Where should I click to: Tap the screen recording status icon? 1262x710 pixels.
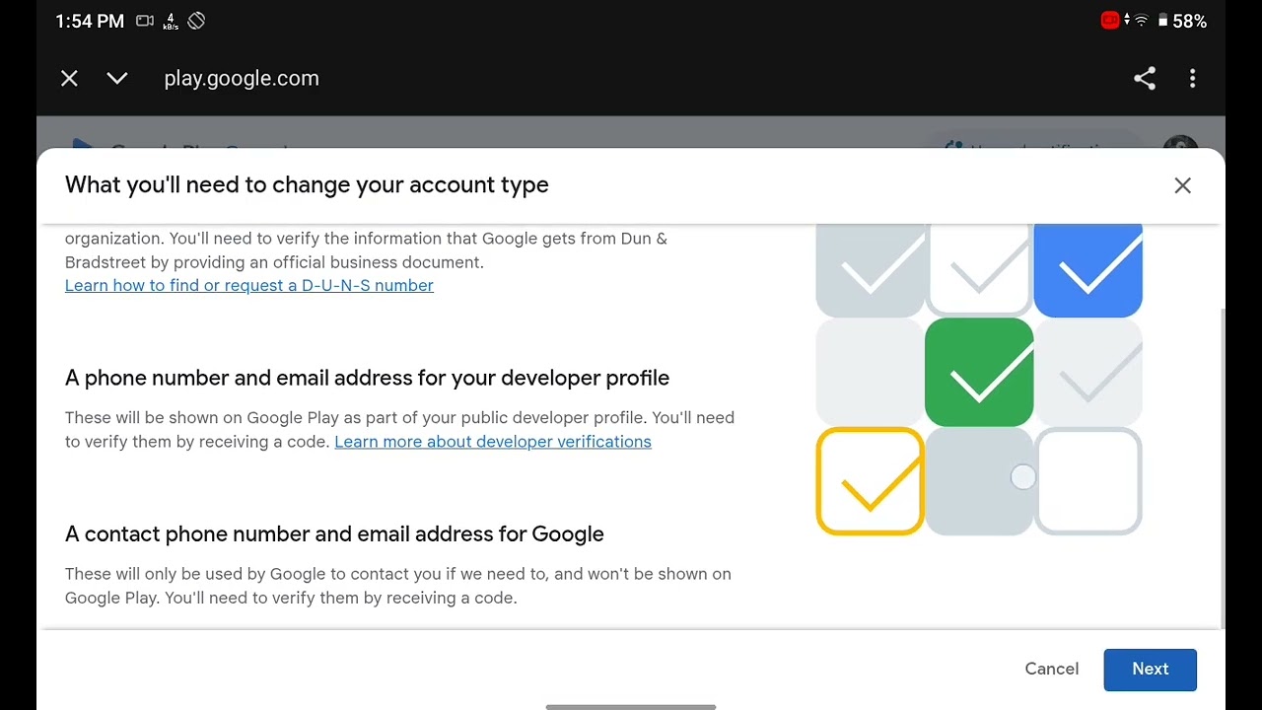point(145,21)
